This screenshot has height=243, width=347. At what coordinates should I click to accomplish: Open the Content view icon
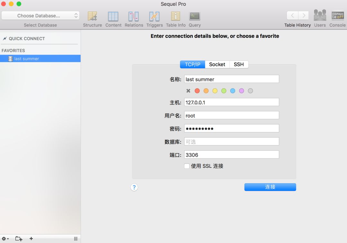113,16
